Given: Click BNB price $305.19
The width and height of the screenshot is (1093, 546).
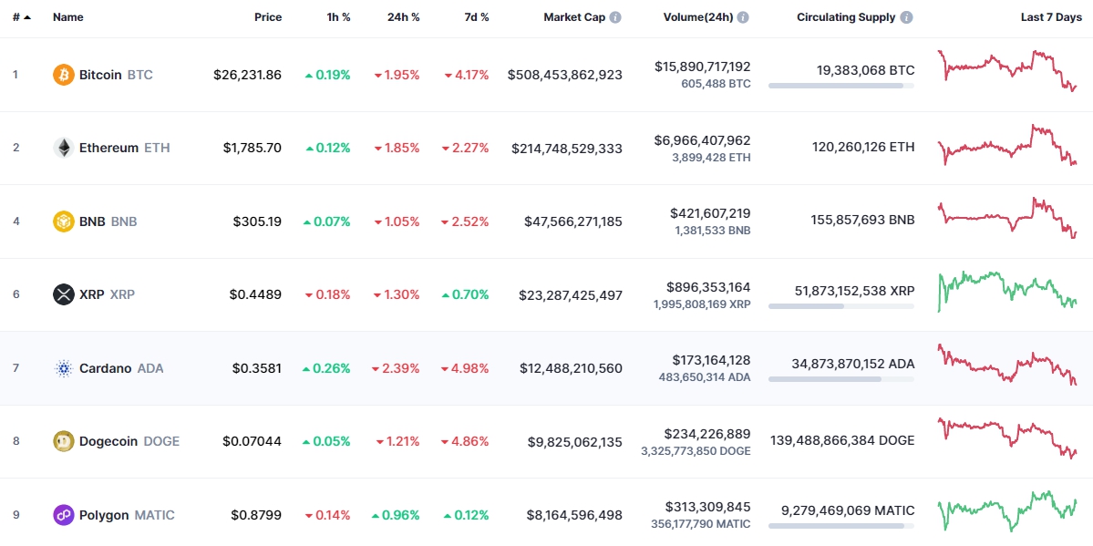Looking at the screenshot, I should pos(257,221).
